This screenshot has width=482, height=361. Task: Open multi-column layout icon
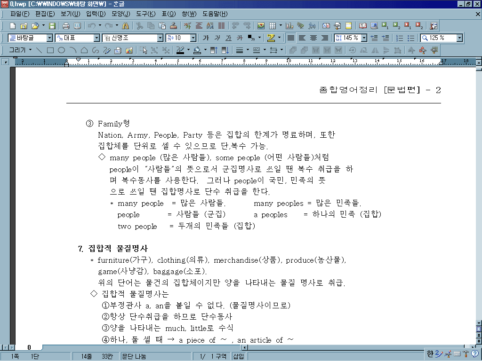point(221,26)
